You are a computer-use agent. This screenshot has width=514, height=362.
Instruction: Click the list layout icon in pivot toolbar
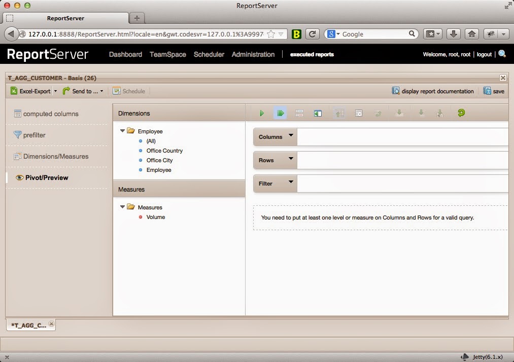coord(299,114)
